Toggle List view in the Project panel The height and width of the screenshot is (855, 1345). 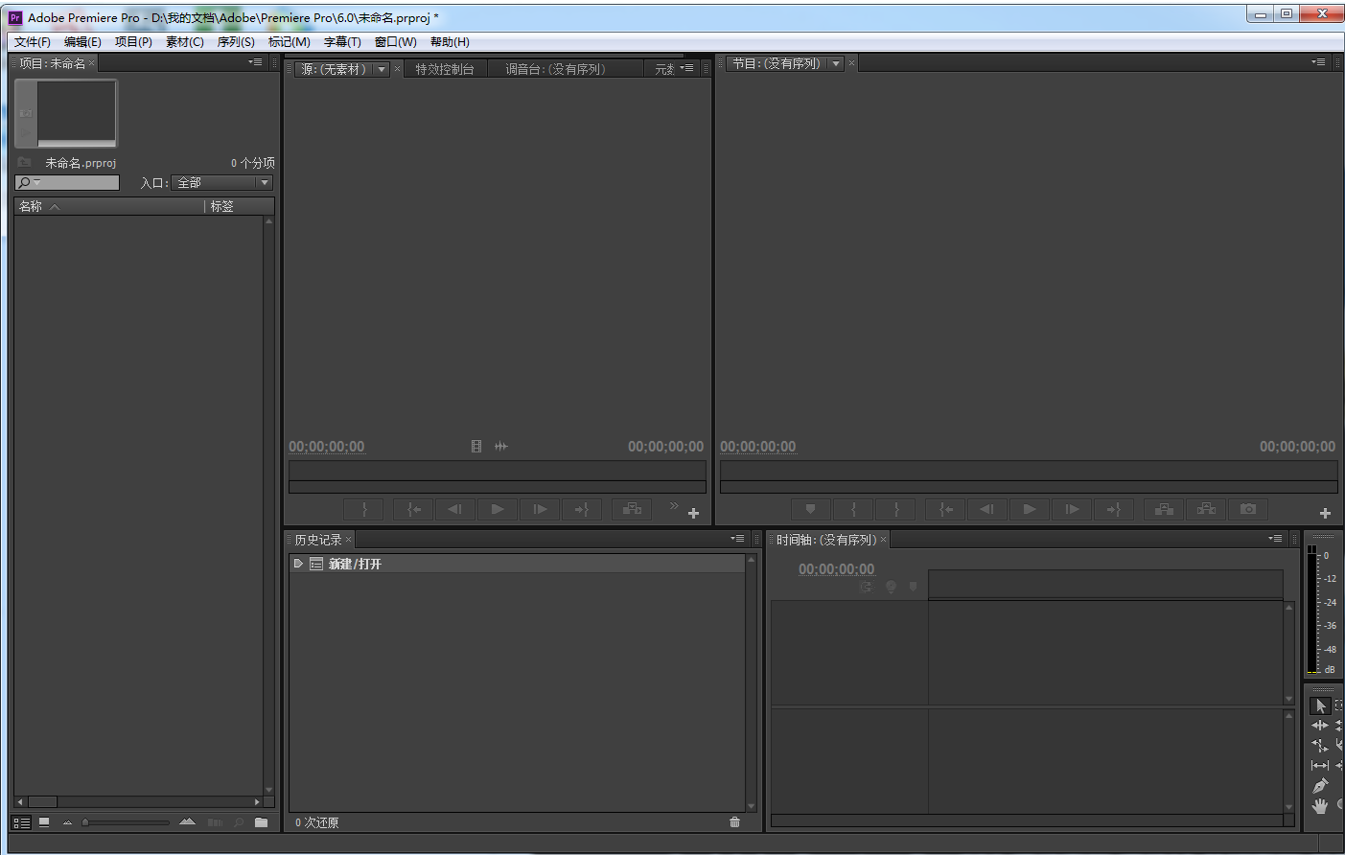[21, 821]
